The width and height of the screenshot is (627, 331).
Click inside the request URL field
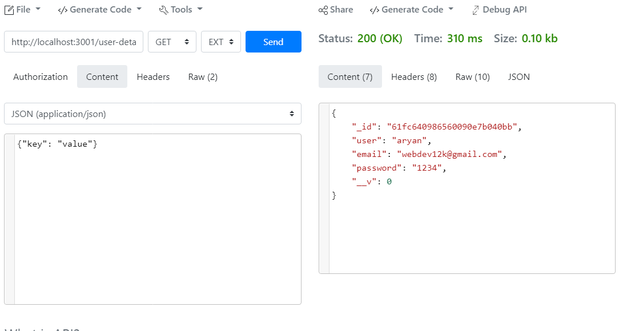pos(73,41)
